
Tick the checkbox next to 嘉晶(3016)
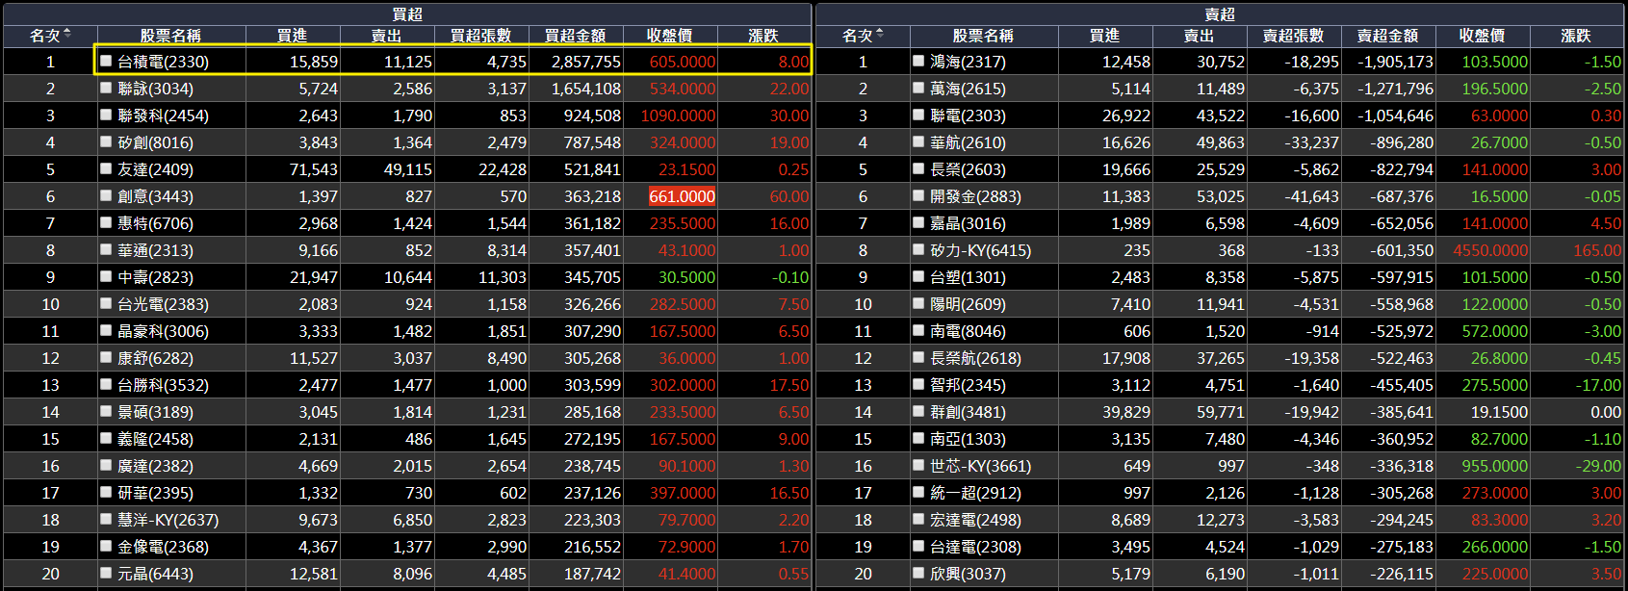click(x=918, y=222)
